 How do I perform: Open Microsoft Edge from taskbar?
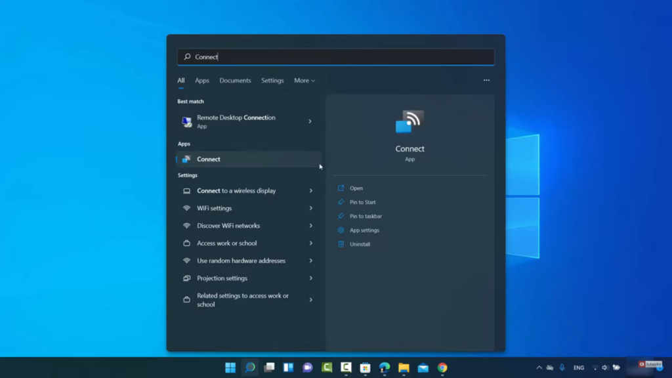click(385, 367)
